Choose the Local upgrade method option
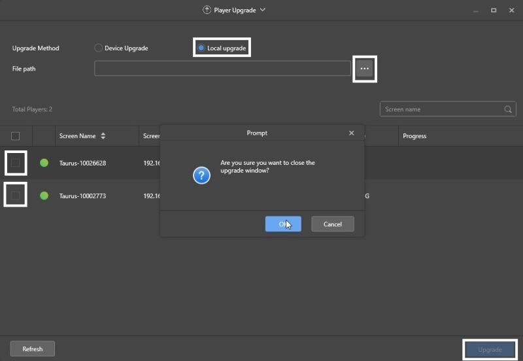 point(201,48)
